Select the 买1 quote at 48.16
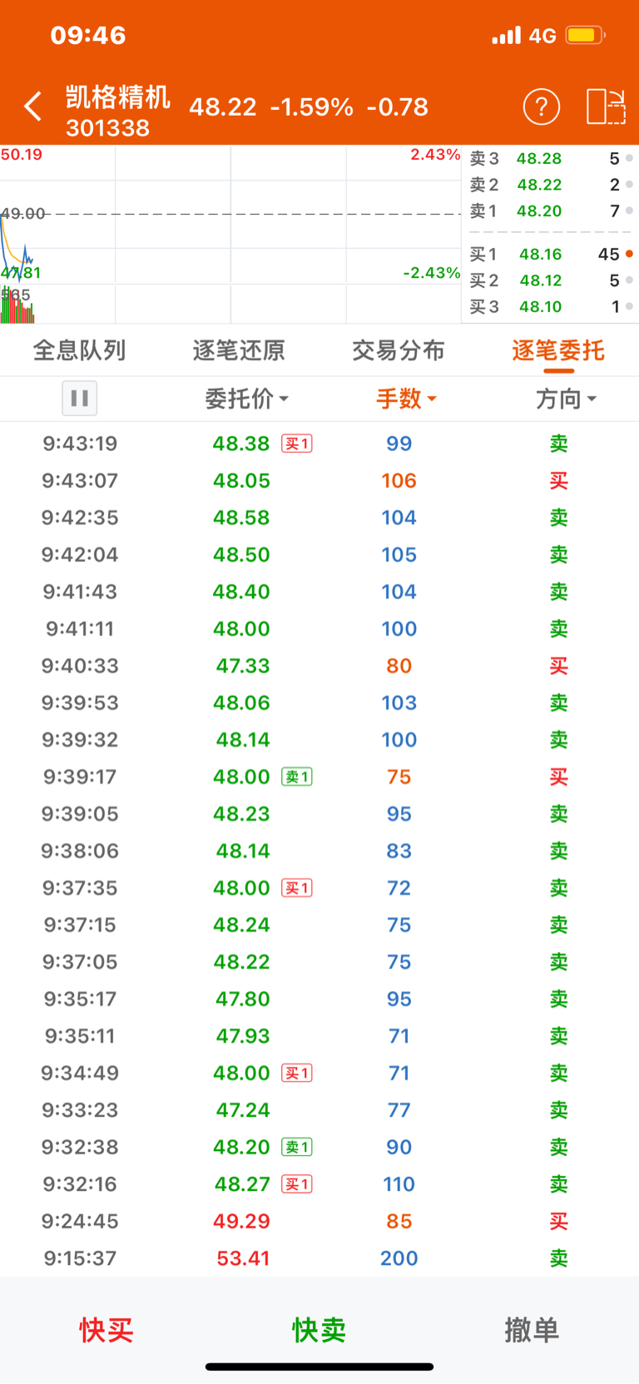Viewport: 639px width, 1384px height. tap(549, 254)
